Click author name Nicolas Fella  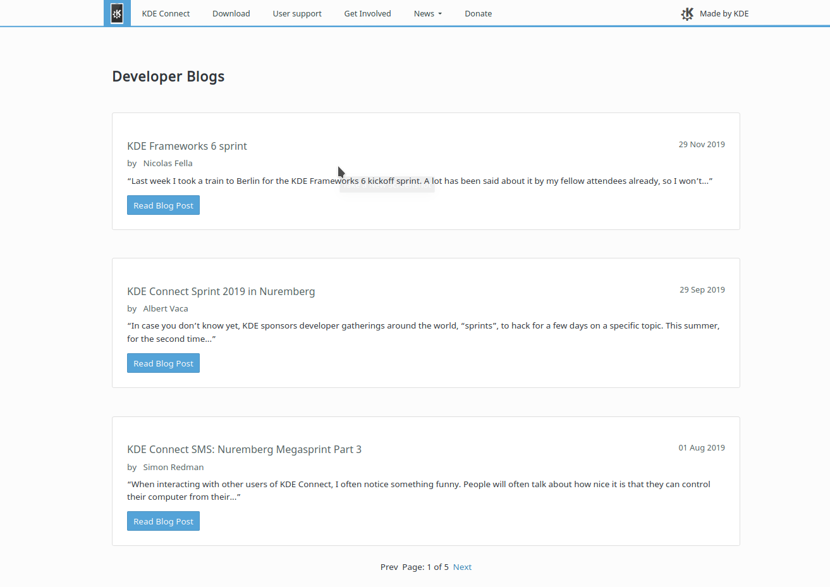(x=168, y=163)
